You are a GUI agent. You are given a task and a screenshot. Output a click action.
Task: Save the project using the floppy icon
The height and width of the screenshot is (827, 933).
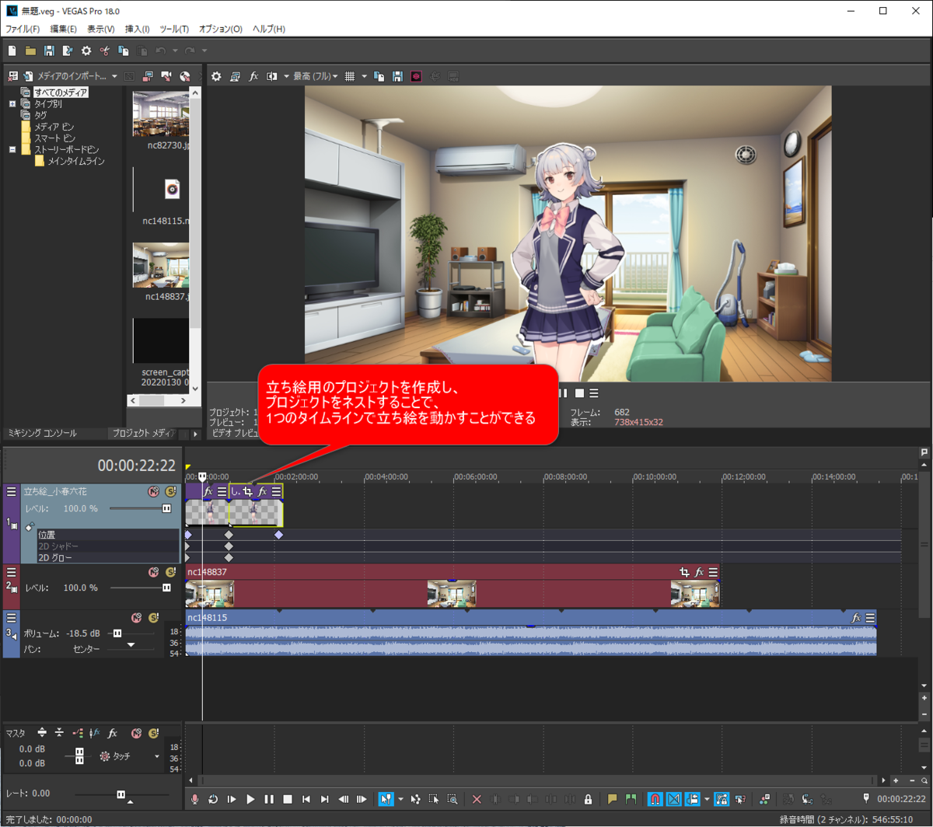point(49,51)
